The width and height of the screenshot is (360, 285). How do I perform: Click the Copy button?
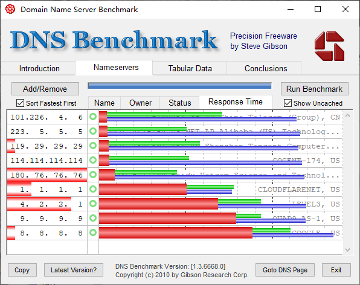pos(22,270)
